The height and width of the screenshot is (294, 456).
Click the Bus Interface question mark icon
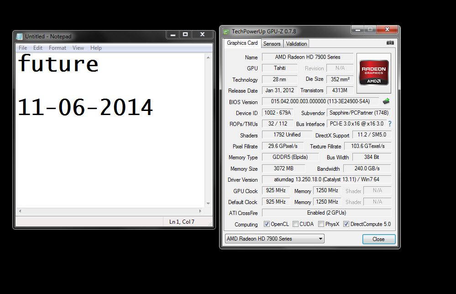click(x=390, y=124)
